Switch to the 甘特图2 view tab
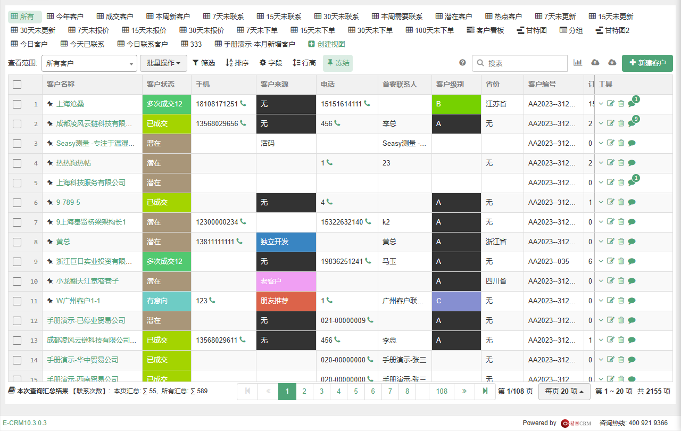Screen dimensions: 681x431 click(x=613, y=30)
